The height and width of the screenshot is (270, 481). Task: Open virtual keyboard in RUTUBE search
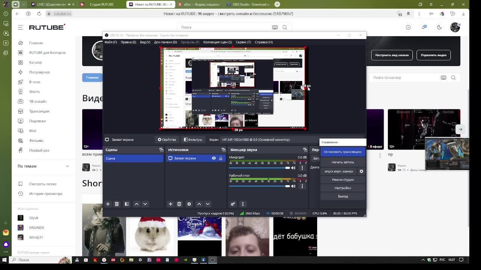[x=275, y=27]
